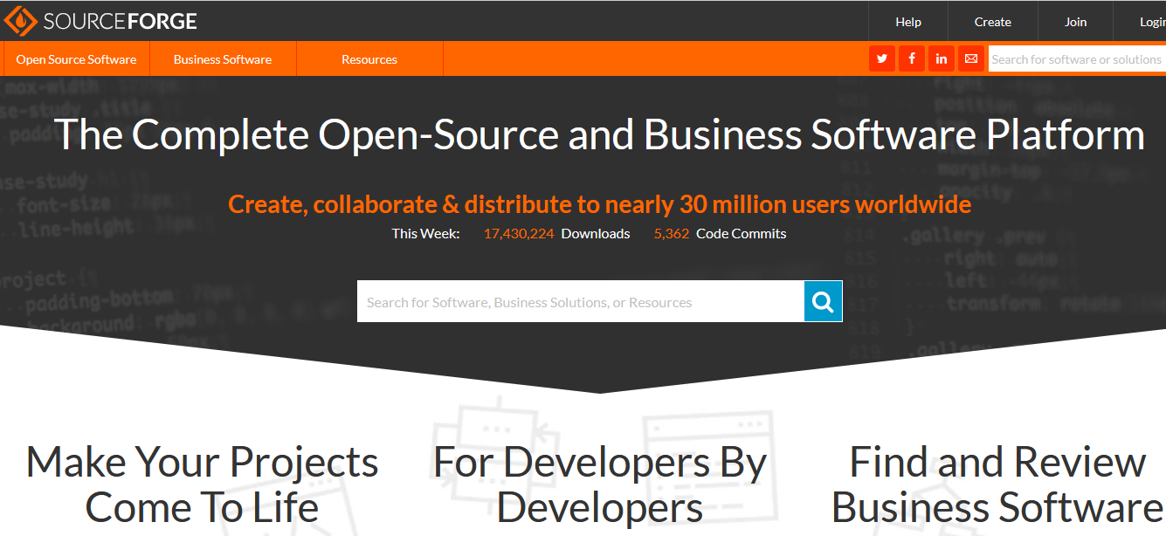The image size is (1166, 536).
Task: Select the Make Your Projects Come To Life heading
Action: point(202,484)
